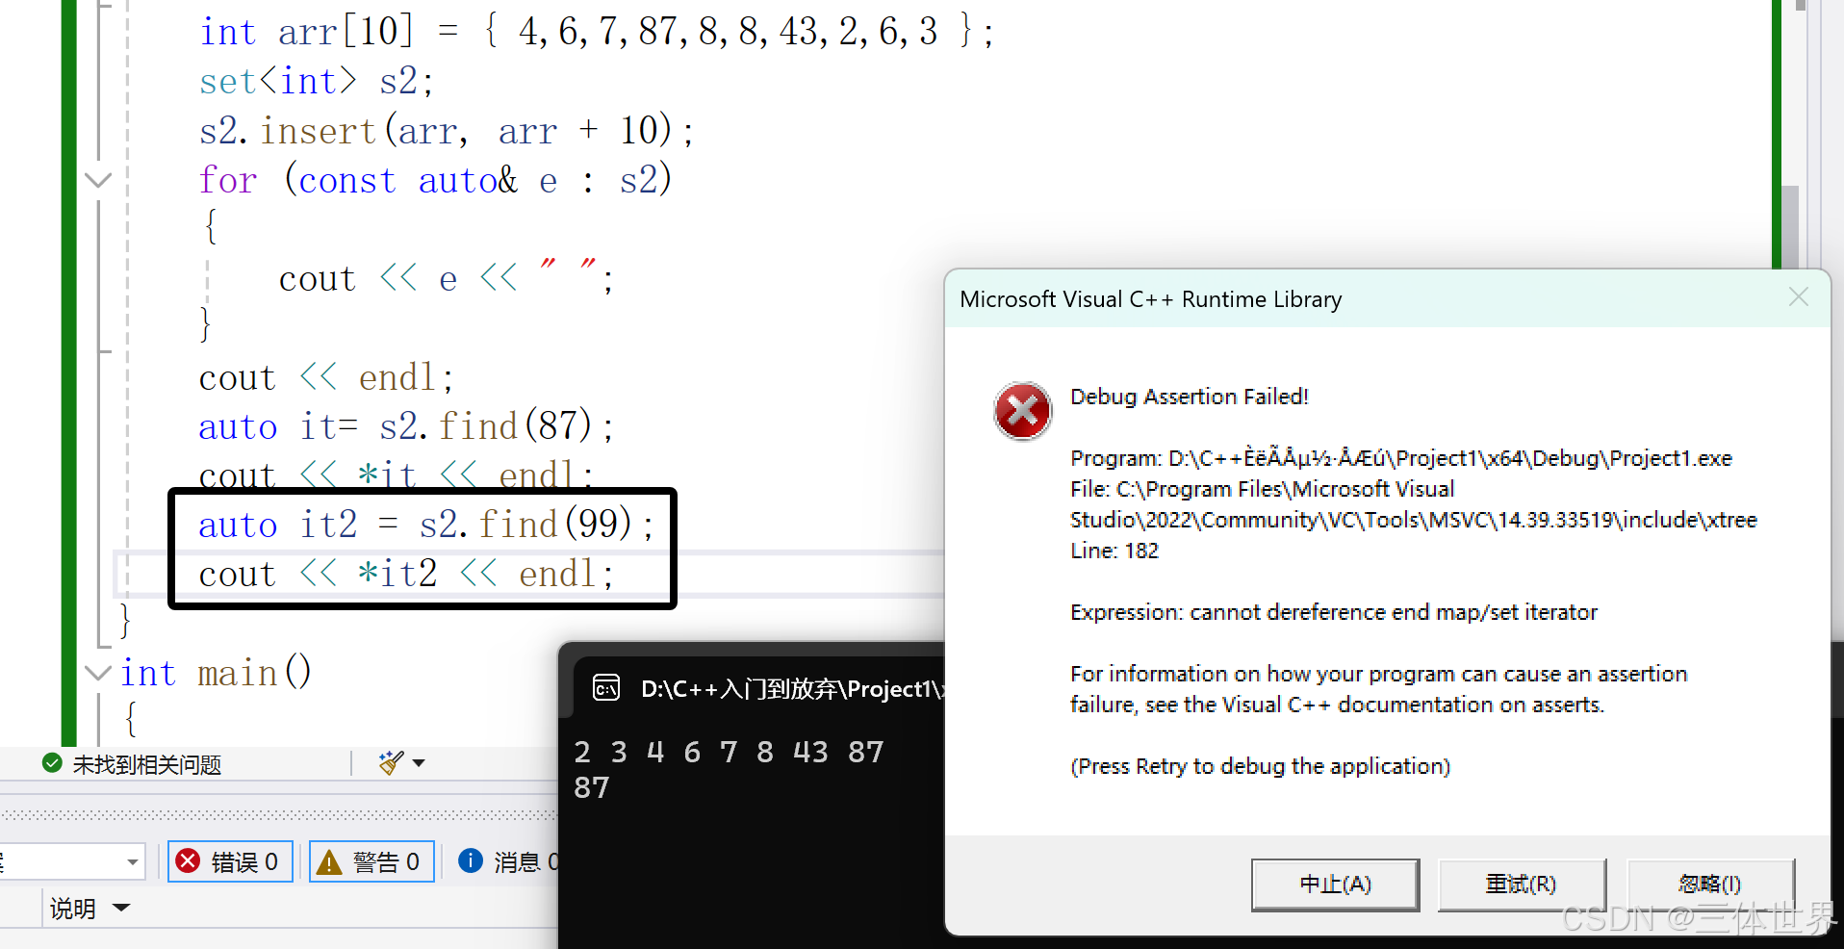The height and width of the screenshot is (949, 1844).
Task: Click the red error icon in the assertion dialog
Action: (1022, 411)
